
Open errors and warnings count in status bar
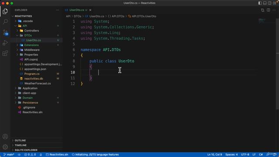click(x=30, y=155)
